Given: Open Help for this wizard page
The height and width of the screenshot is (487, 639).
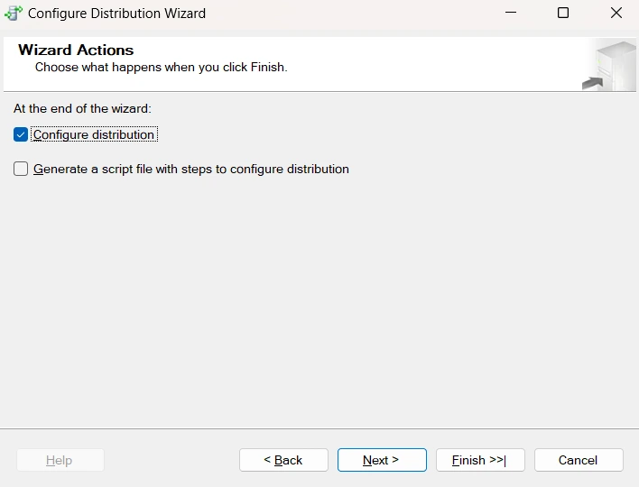Looking at the screenshot, I should pos(60,460).
